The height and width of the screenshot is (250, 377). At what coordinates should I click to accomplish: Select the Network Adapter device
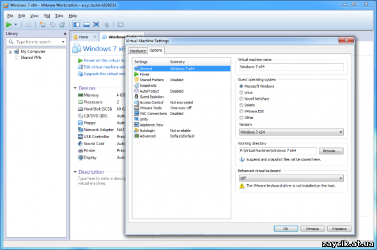click(98, 130)
